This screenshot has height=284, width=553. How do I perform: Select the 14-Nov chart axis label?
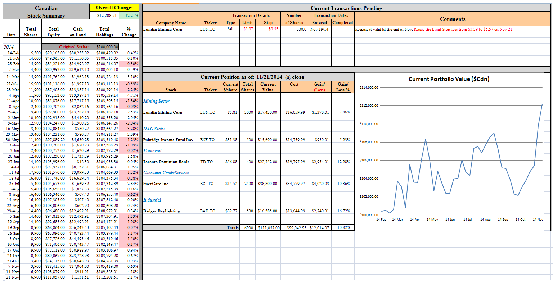pyautogui.click(x=538, y=219)
